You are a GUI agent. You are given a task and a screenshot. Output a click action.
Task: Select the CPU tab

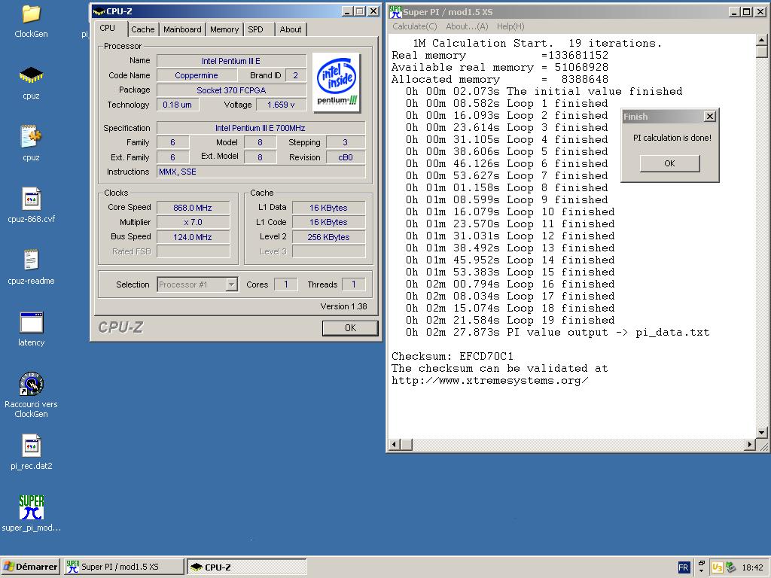click(108, 28)
